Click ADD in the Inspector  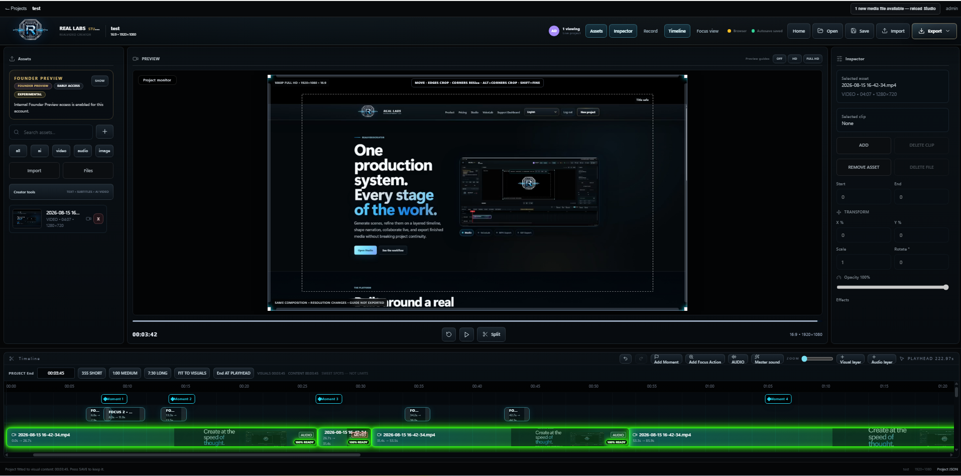(x=864, y=145)
